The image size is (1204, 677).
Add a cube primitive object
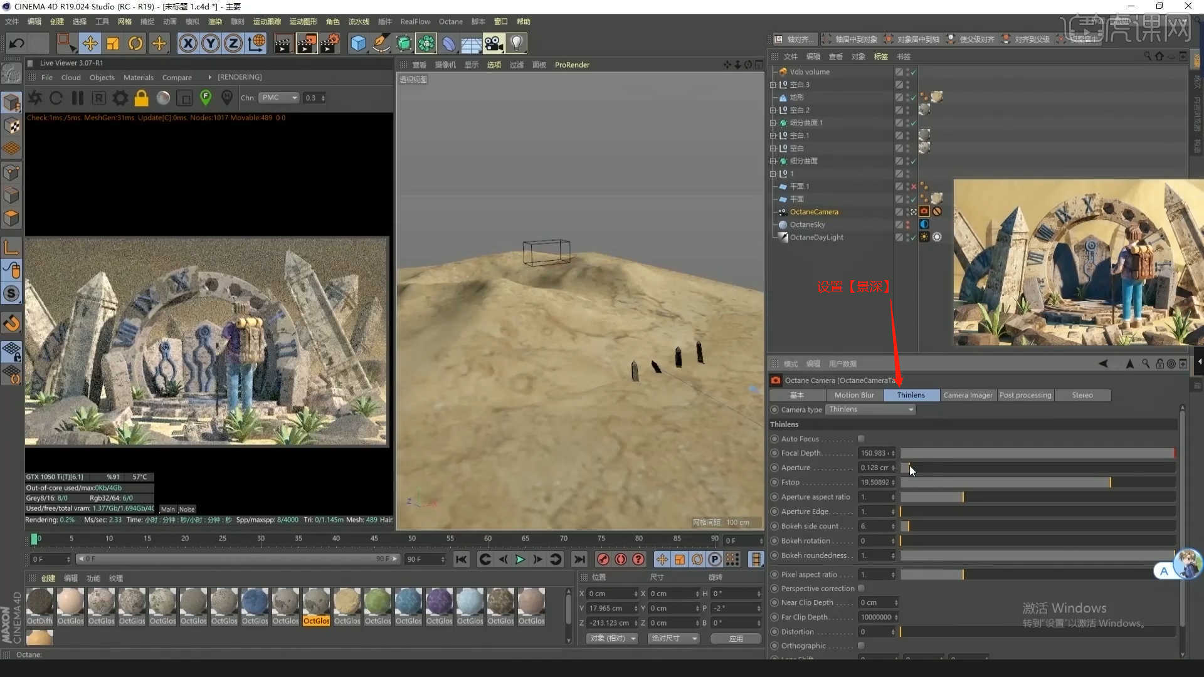(358, 43)
